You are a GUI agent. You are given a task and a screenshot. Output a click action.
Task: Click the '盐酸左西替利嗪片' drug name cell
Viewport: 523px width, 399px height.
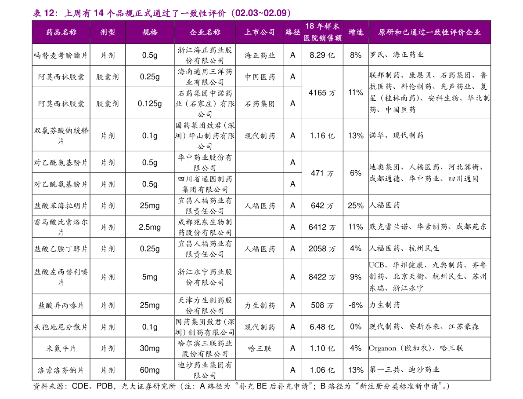click(61, 277)
